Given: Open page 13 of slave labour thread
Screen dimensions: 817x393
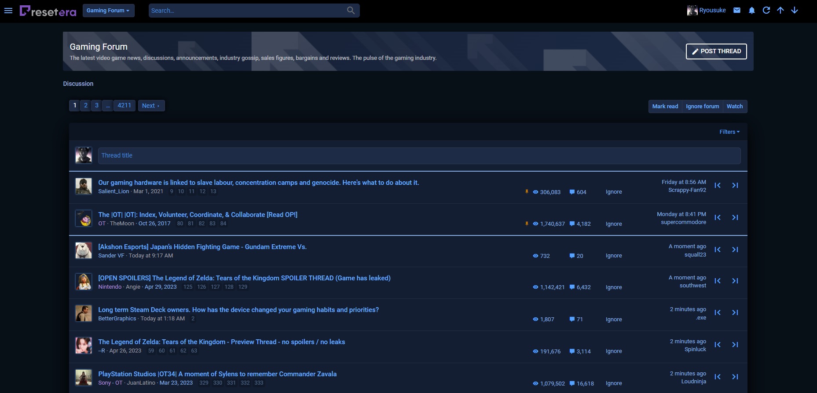Looking at the screenshot, I should [213, 191].
